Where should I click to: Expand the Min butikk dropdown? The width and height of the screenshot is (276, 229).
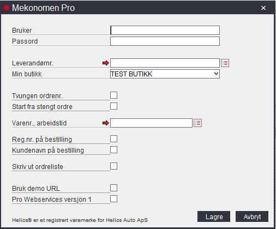tap(165, 74)
